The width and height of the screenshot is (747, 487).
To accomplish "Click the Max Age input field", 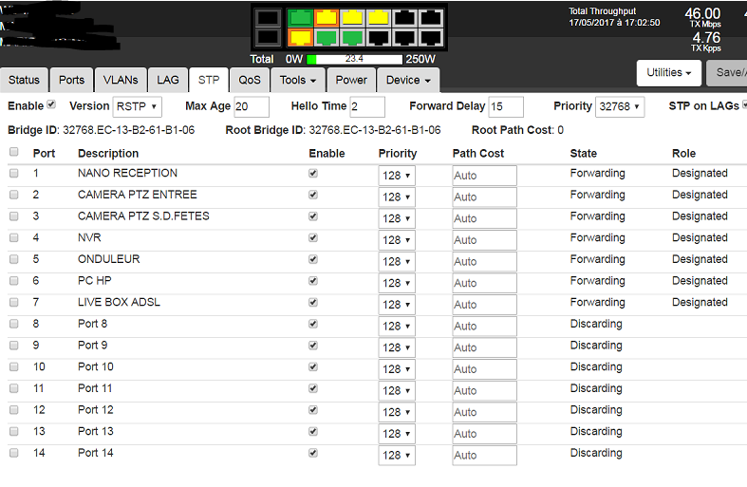I will (252, 106).
